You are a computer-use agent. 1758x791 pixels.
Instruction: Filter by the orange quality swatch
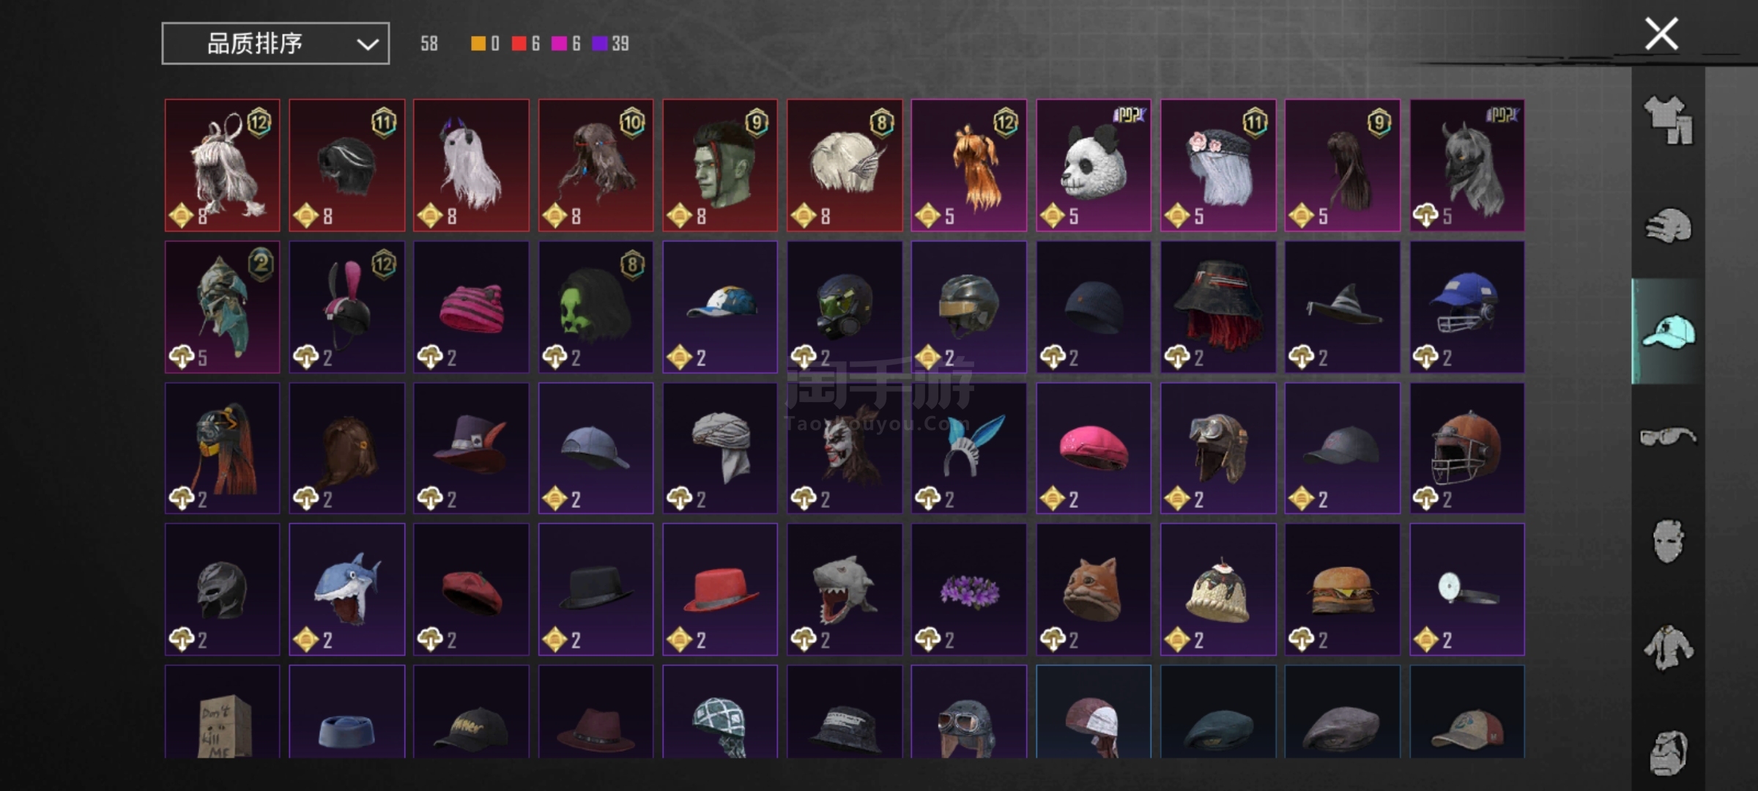[478, 44]
